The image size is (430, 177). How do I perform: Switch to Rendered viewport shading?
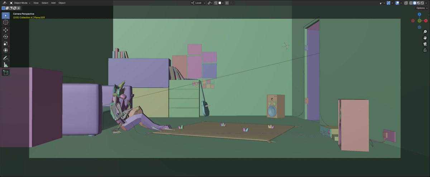click(x=422, y=3)
